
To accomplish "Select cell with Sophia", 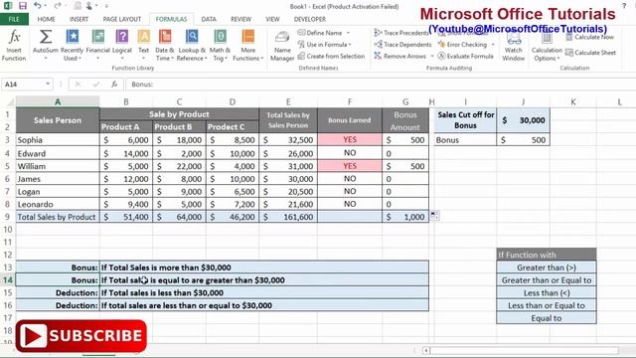I will pyautogui.click(x=58, y=140).
